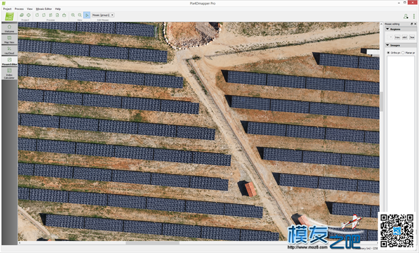Viewport: 419px width, 253px height.
Task: Click the Pix4D logo icon in toolbar
Action: (9, 16)
